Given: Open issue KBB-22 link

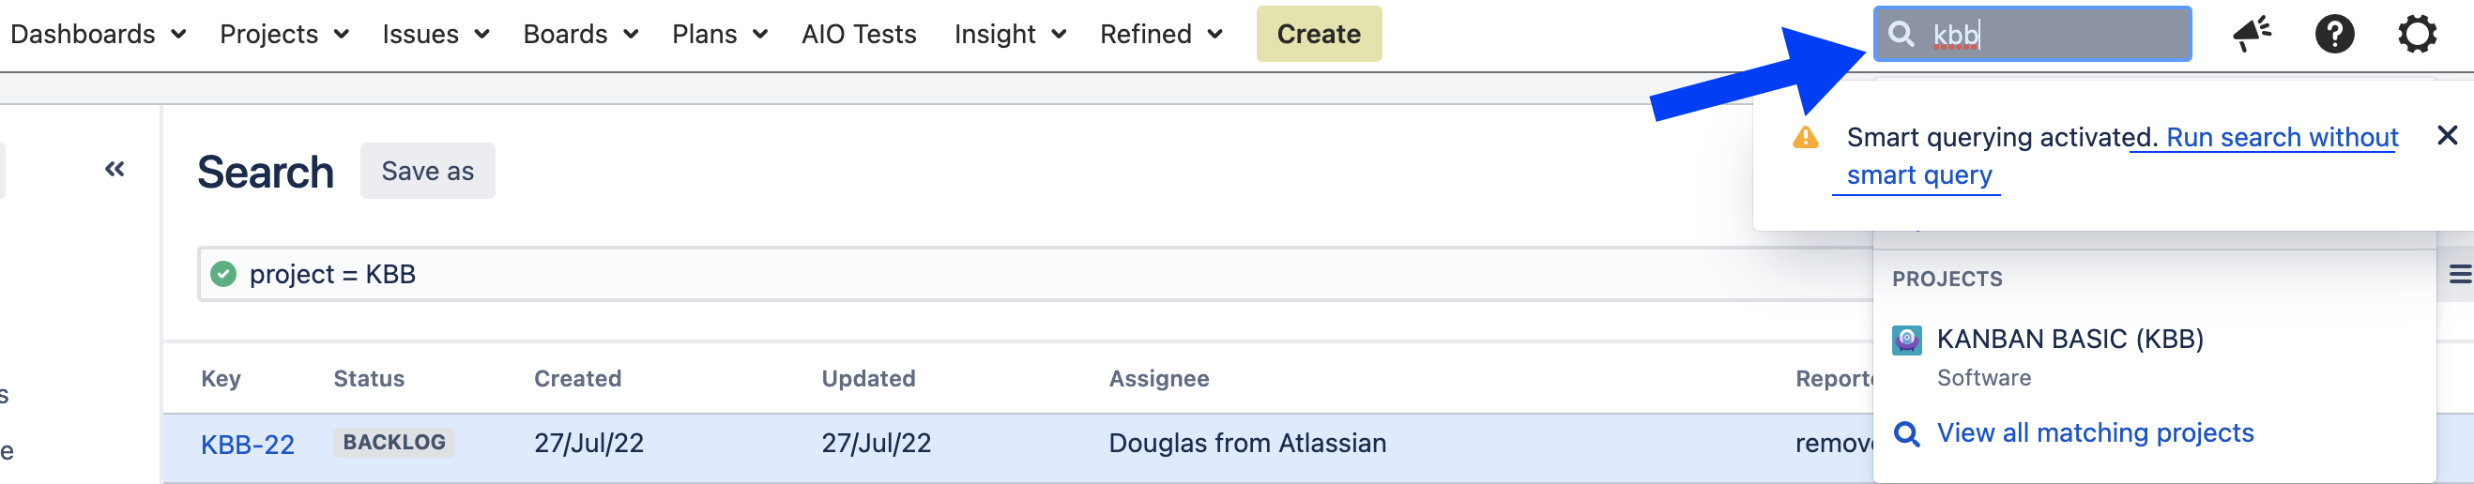Looking at the screenshot, I should click(x=247, y=445).
